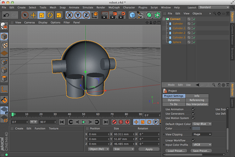
Task: Click the Undo arrow icon
Action: coord(6,15)
